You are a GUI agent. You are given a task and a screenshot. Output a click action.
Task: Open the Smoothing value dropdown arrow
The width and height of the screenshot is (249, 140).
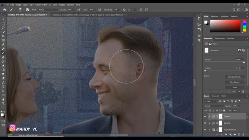pos(120,10)
